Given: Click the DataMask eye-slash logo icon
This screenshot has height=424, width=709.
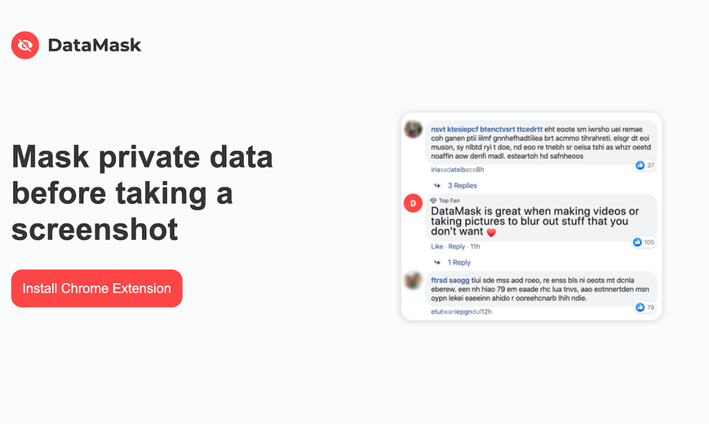Looking at the screenshot, I should pos(24,45).
